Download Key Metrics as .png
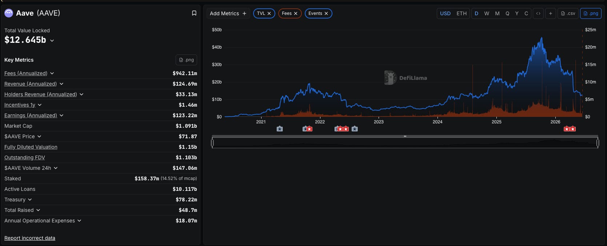The image size is (607, 246). pyautogui.click(x=187, y=60)
